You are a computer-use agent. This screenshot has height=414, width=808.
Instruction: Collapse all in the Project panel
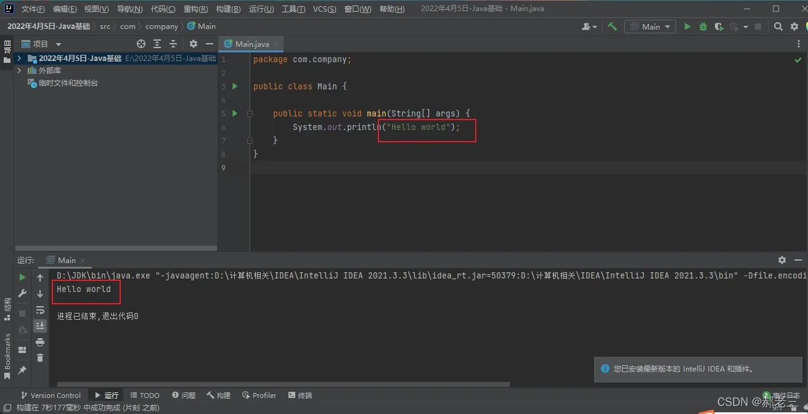173,44
